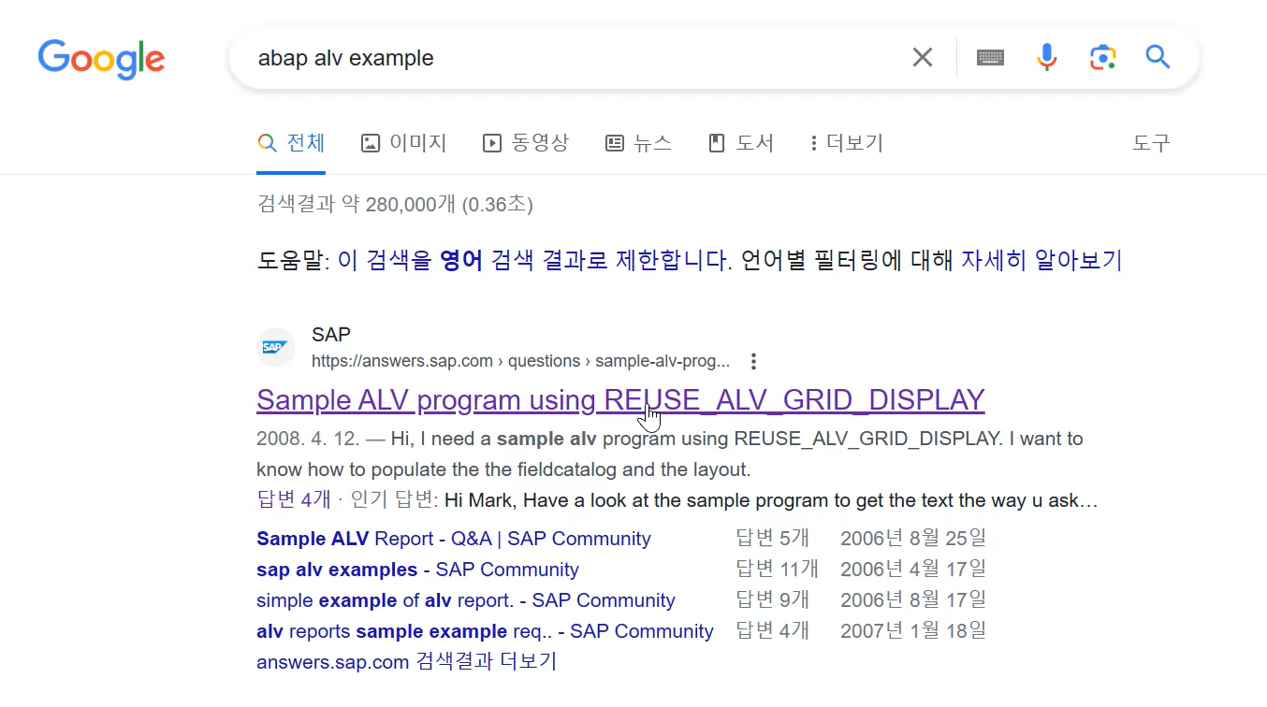This screenshot has width=1267, height=707.
Task: Open sap alv examples - SAP Community link
Action: click(417, 570)
